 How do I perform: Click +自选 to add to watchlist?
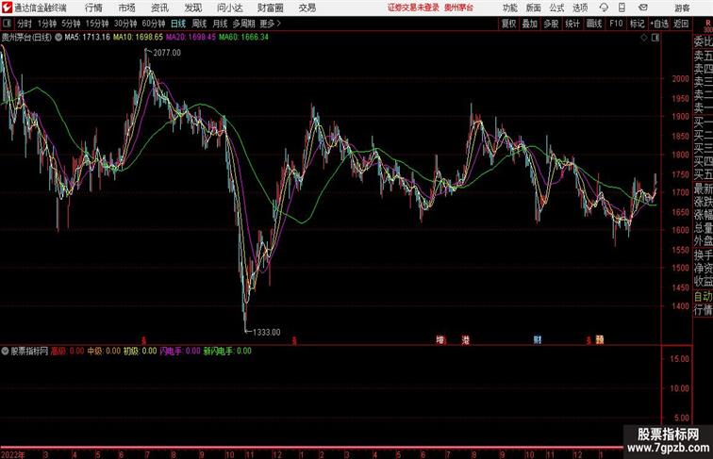point(659,24)
